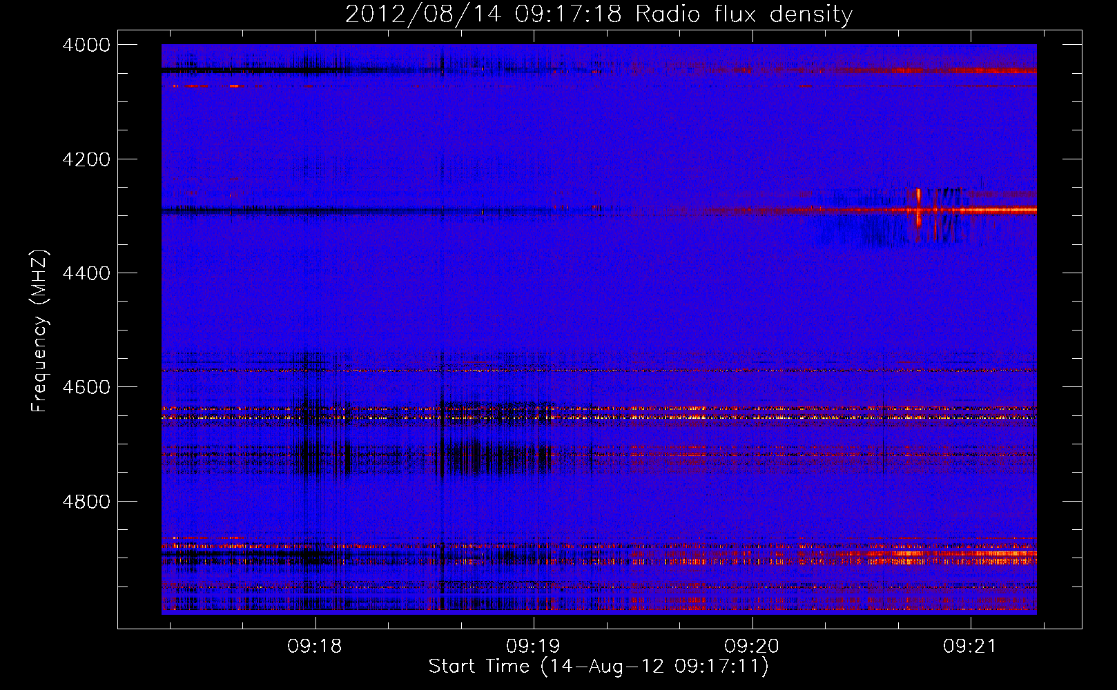This screenshot has width=1117, height=690.
Task: Click the 4400 frequency tick label
Action: (86, 273)
